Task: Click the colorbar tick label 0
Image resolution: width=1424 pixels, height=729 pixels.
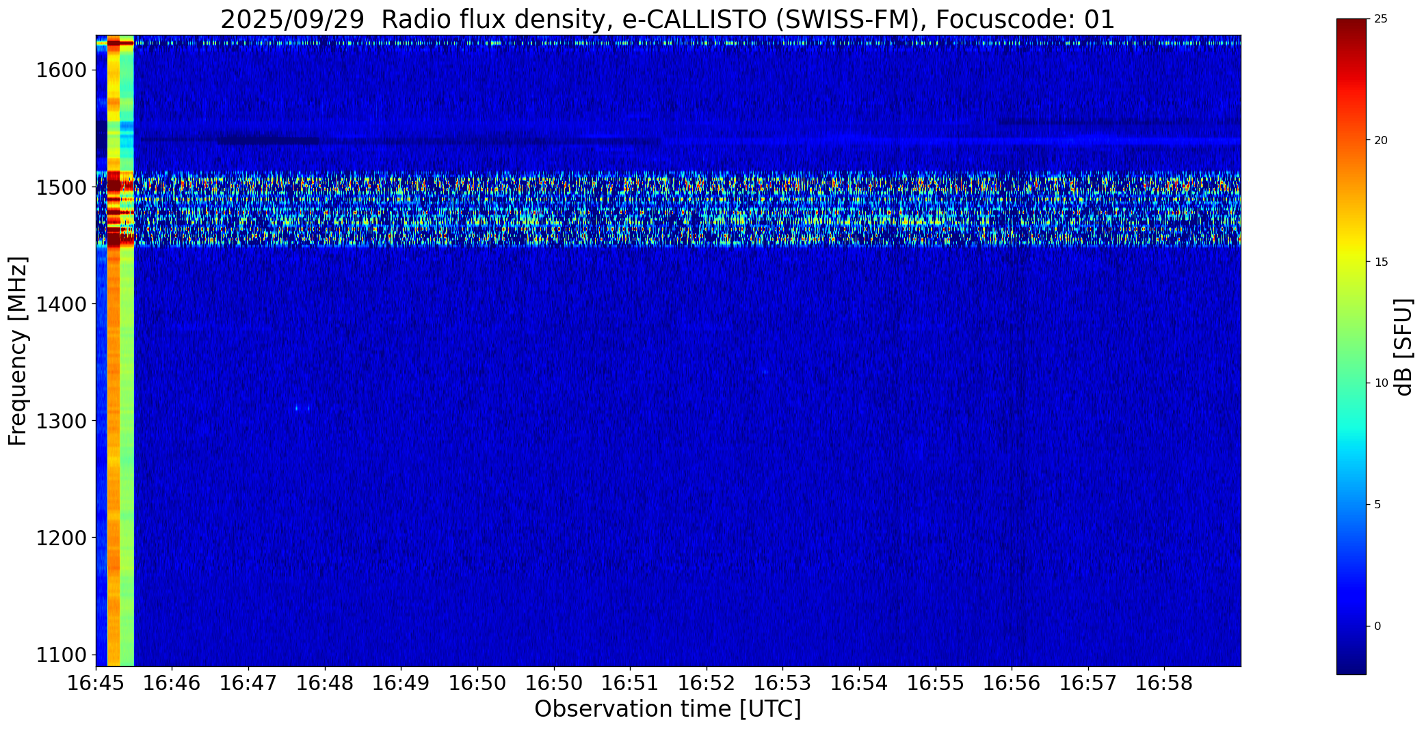Action: point(1377,626)
